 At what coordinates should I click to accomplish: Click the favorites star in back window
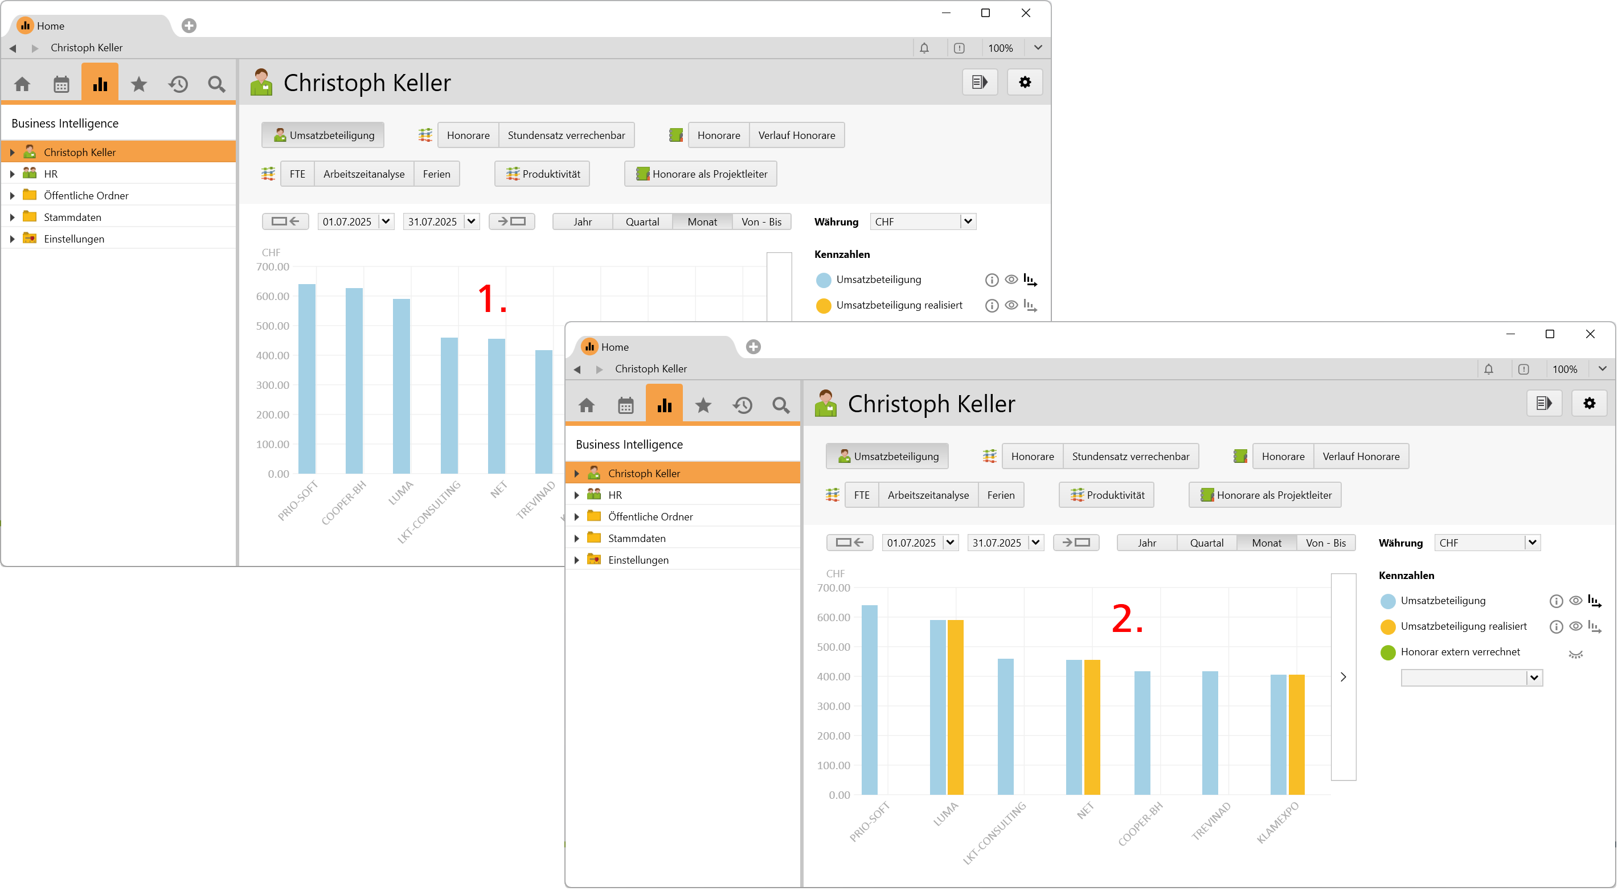click(138, 84)
